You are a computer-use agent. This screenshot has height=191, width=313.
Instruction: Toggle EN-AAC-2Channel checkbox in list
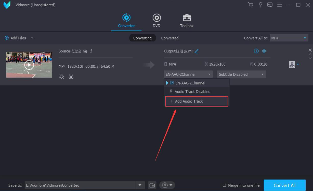(172, 83)
